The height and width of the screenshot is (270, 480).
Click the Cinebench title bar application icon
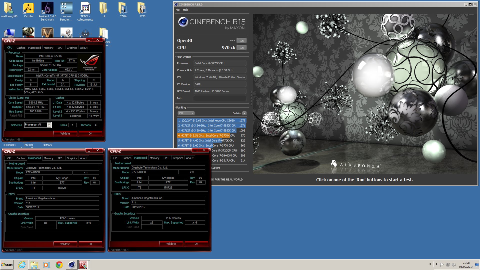point(176,4)
